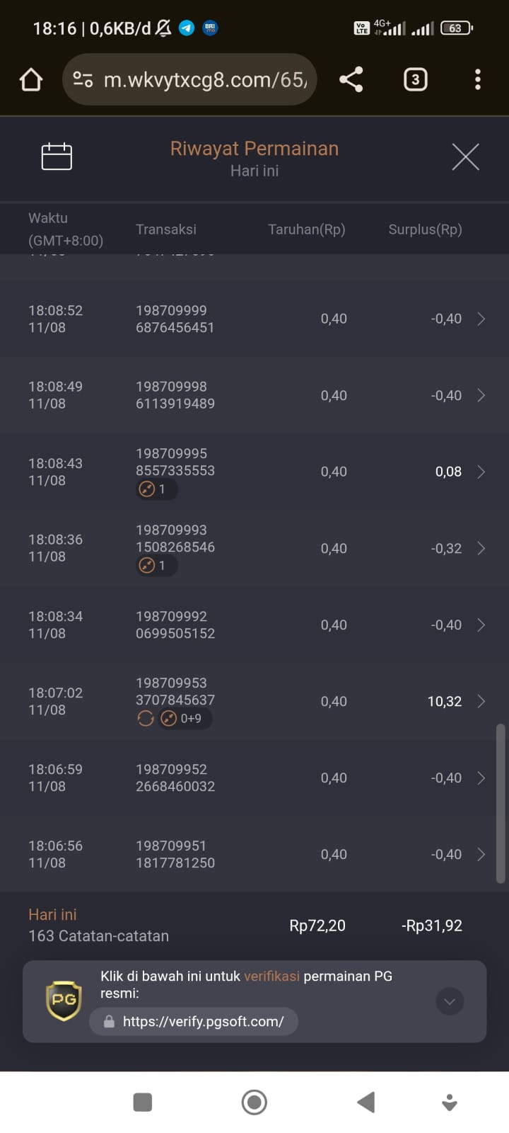Tap the orange verifikasi link text

coord(272,976)
